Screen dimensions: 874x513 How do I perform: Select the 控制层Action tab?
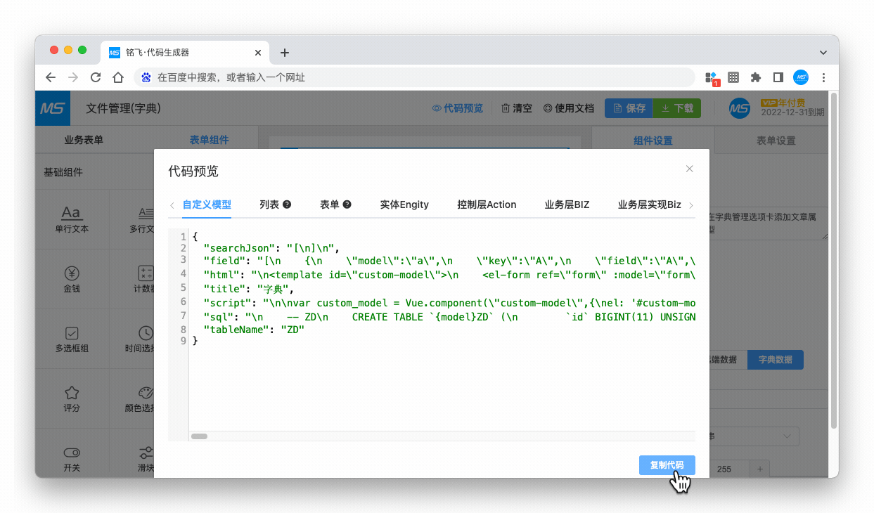click(487, 204)
